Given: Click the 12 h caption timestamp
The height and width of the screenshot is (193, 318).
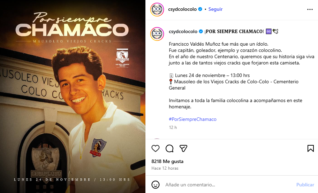Looking at the screenshot, I should 173,127.
